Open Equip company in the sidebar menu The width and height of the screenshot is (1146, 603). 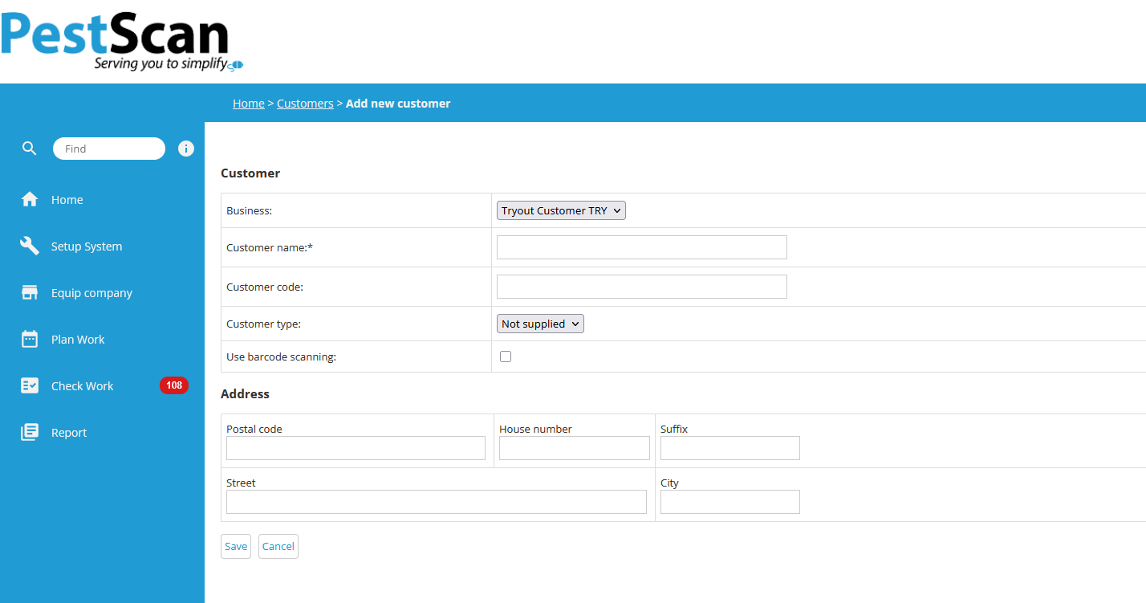coord(91,293)
